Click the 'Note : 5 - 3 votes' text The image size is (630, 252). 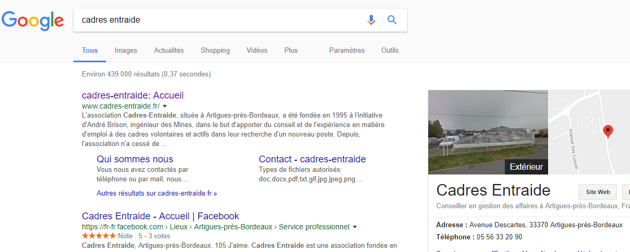click(144, 236)
